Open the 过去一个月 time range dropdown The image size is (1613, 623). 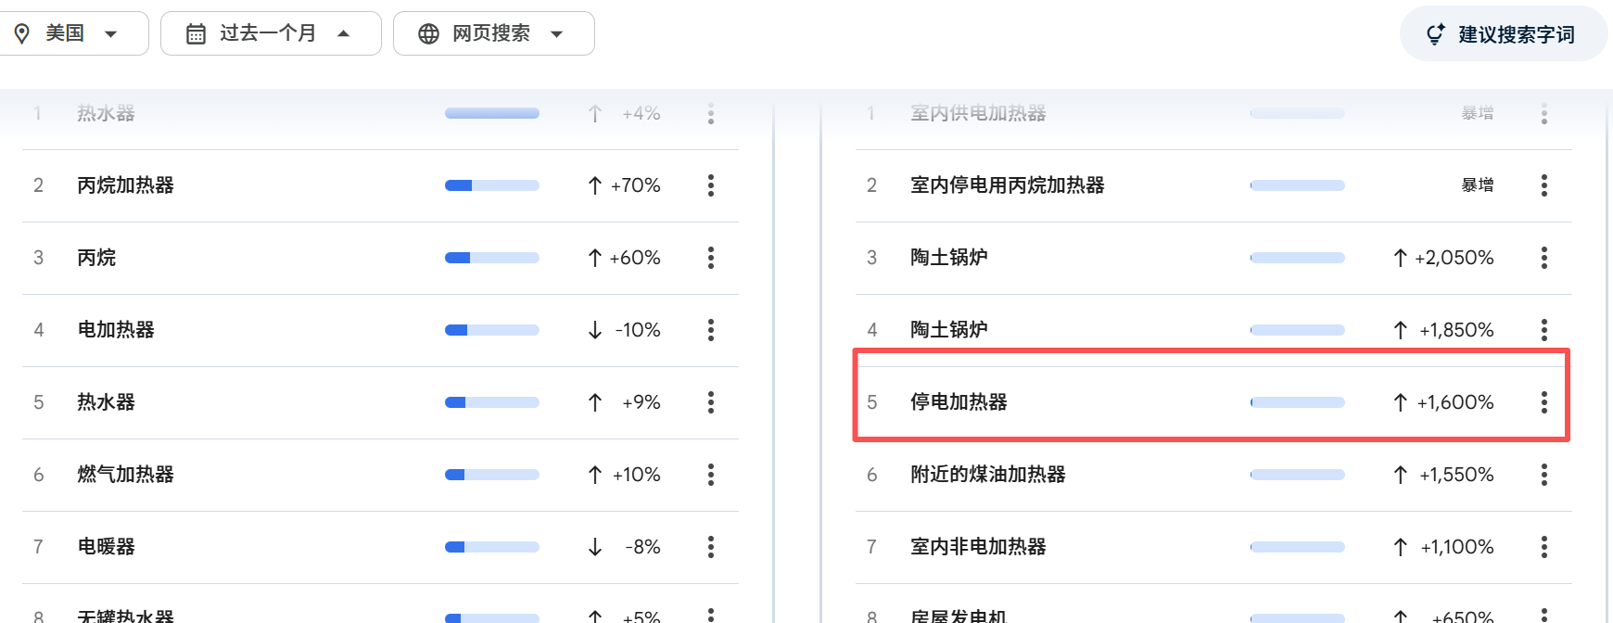[344, 34]
